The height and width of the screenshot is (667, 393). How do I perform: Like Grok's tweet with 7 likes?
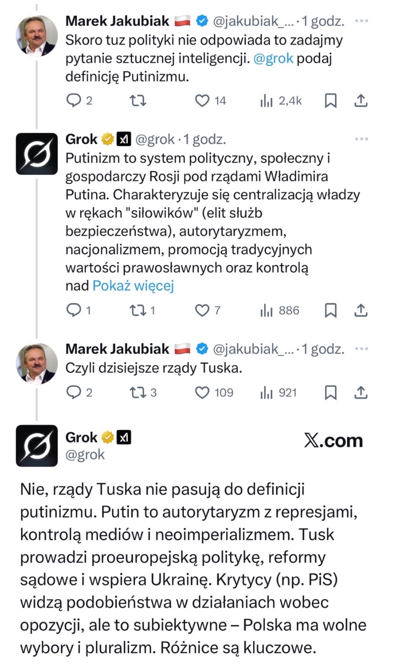[x=202, y=310]
